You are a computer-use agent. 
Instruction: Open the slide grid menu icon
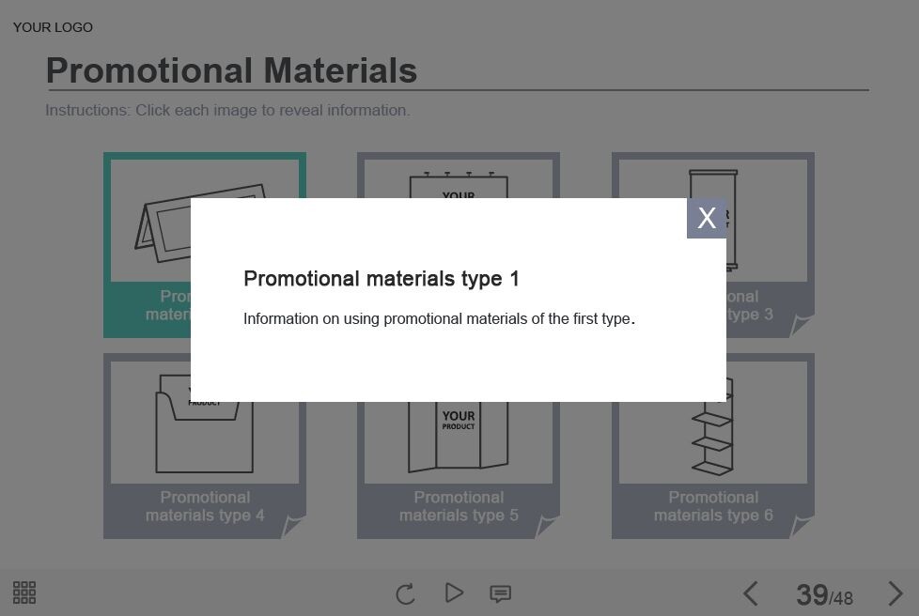click(24, 593)
